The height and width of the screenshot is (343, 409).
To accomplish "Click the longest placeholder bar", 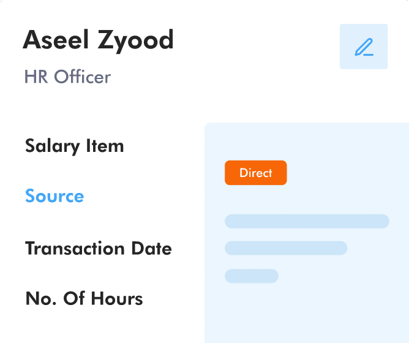I will tap(307, 221).
